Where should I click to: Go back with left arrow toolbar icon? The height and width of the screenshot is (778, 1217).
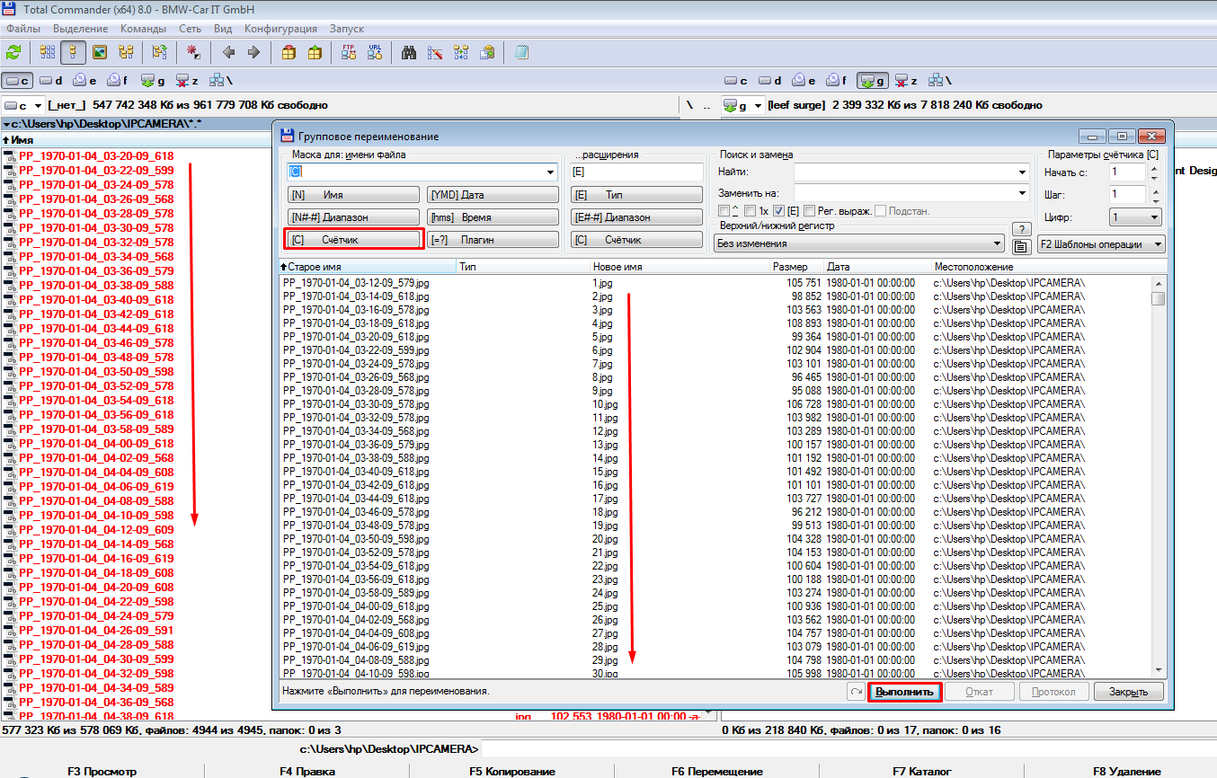pos(228,52)
